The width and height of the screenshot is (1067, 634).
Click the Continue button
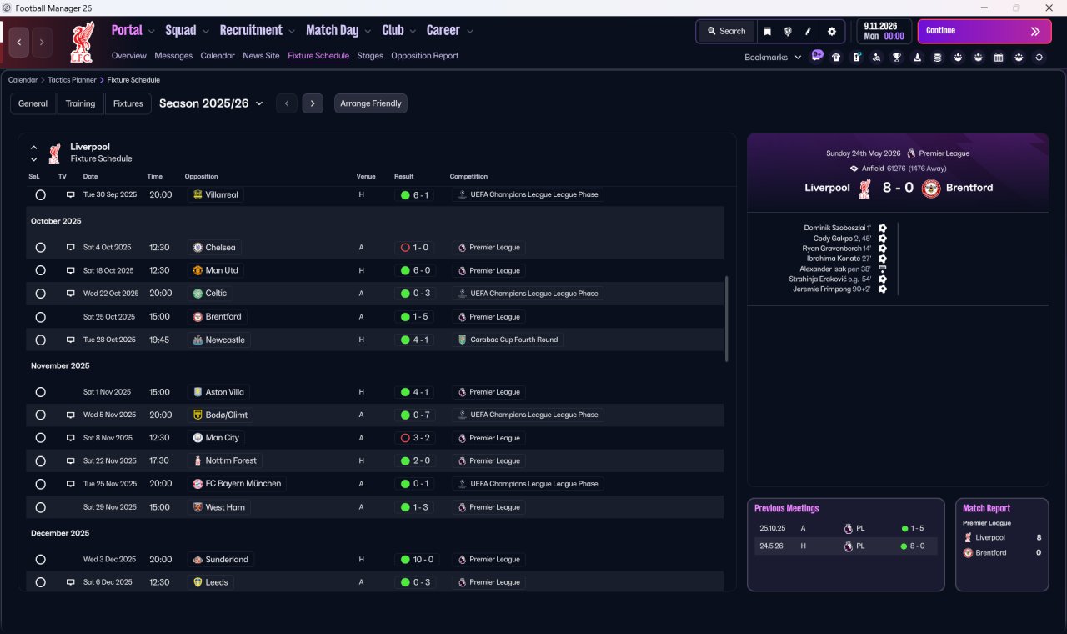click(984, 32)
